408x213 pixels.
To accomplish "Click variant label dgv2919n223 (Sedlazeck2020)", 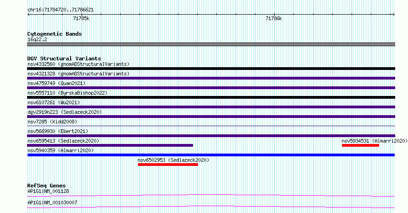I will coord(65,112).
